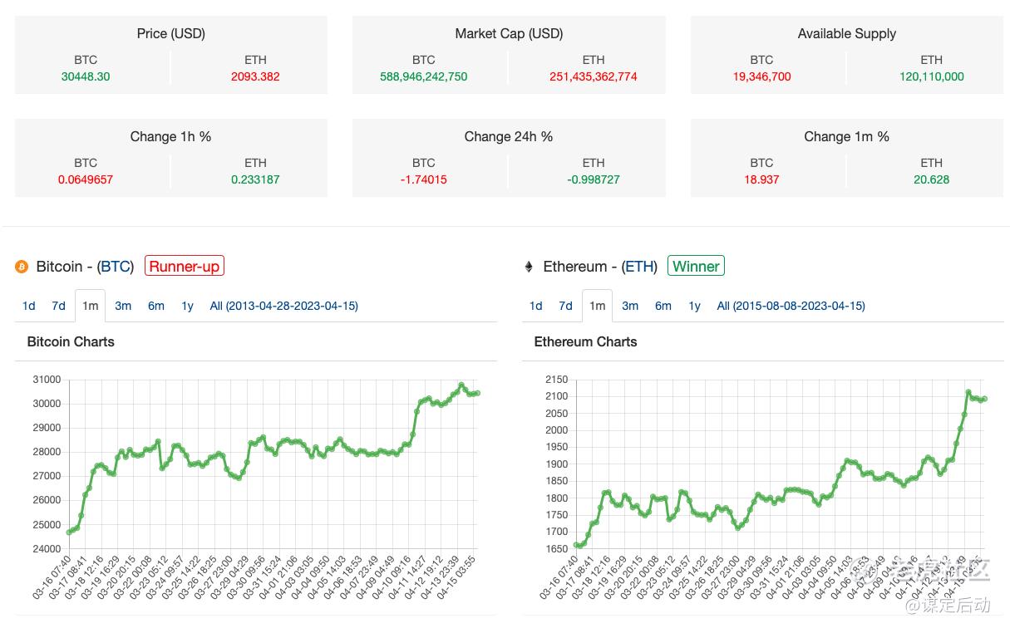Select the 1d tab on Ethereum chart

[x=536, y=306]
